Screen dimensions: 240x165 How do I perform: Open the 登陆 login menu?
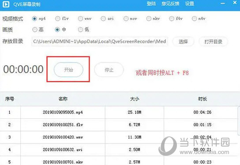point(151,4)
